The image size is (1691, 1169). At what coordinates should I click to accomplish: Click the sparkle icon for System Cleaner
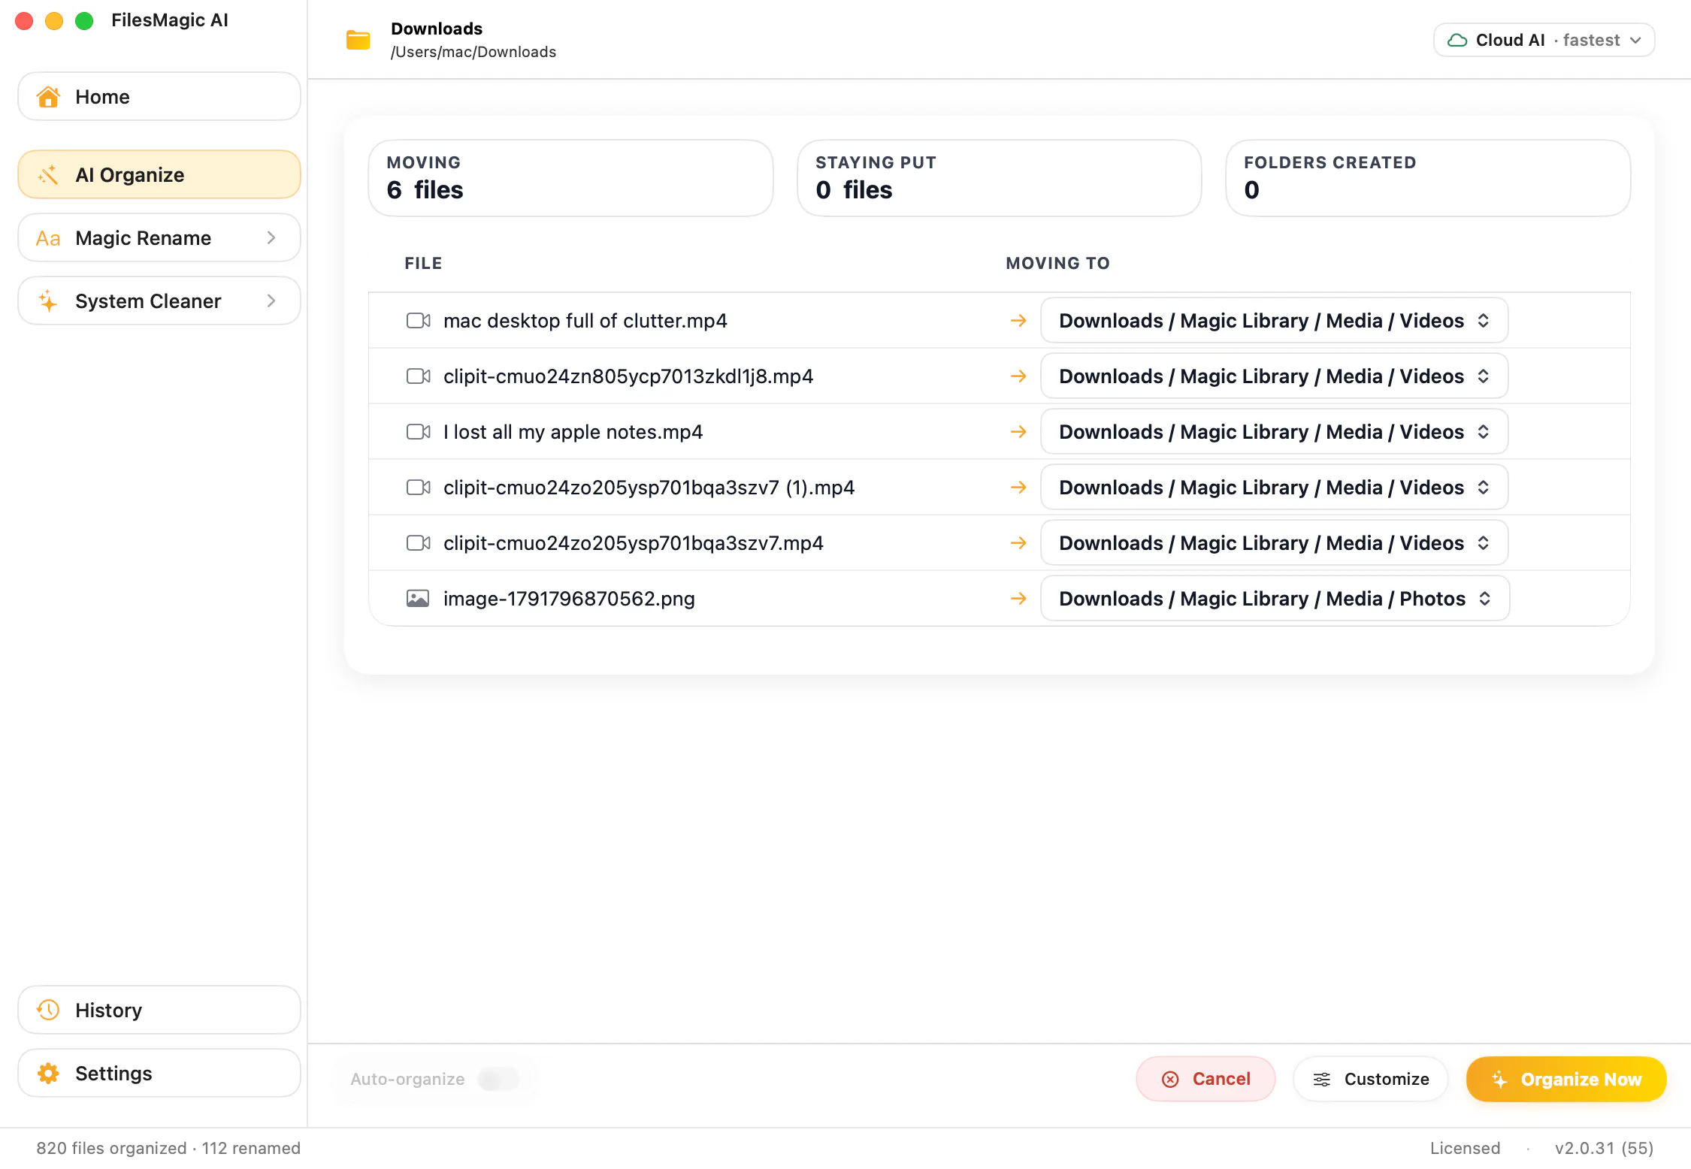[48, 301]
